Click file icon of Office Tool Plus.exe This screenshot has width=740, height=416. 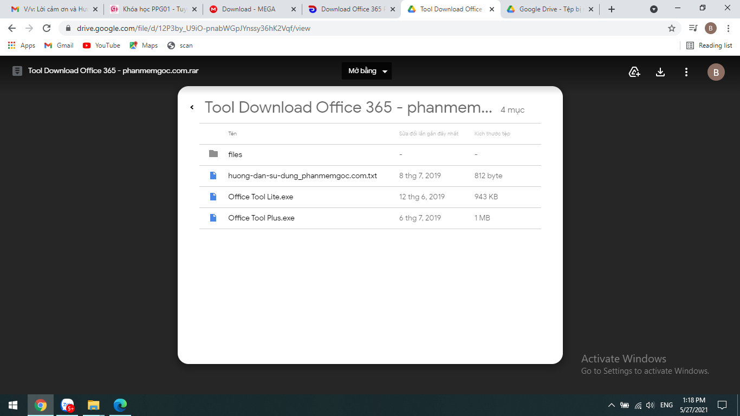[213, 218]
